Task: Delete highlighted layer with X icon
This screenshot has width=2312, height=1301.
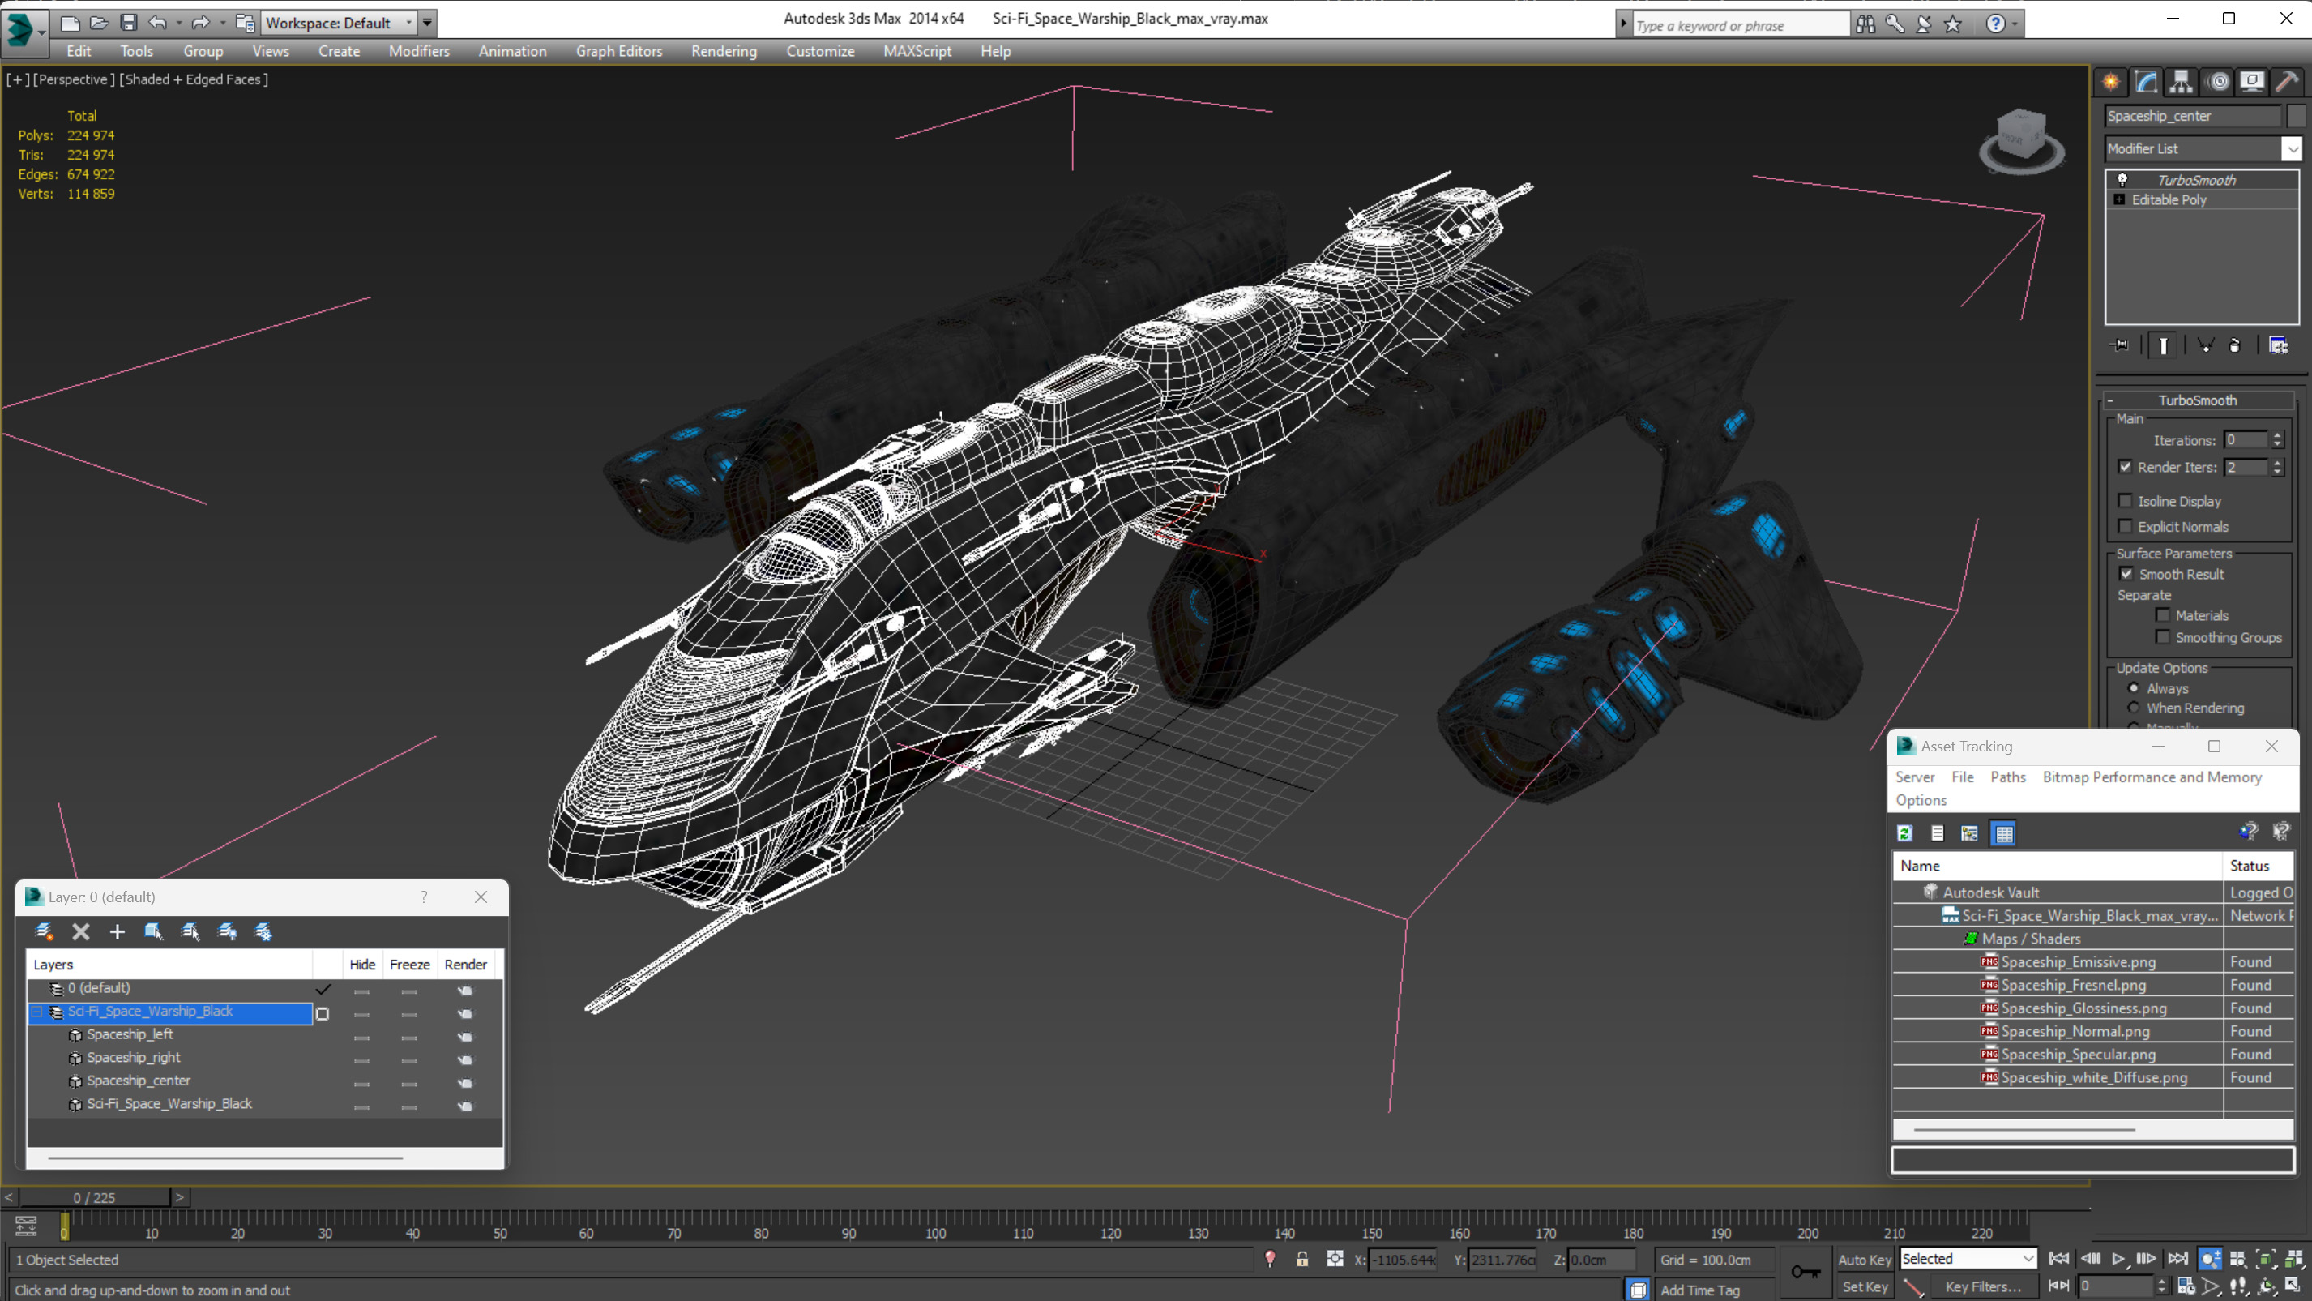Action: point(81,931)
